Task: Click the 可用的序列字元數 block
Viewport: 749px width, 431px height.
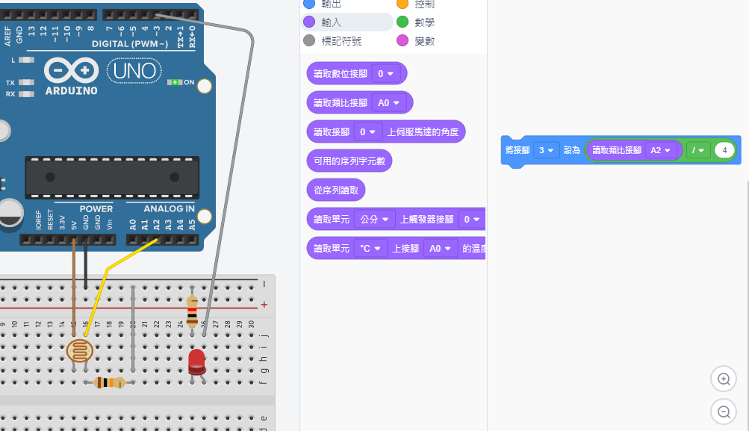Action: (349, 161)
